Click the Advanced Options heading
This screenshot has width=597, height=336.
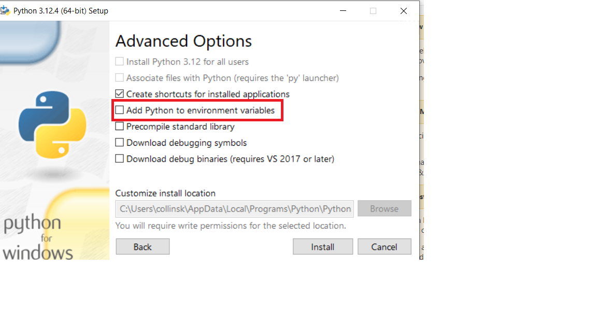click(x=183, y=41)
